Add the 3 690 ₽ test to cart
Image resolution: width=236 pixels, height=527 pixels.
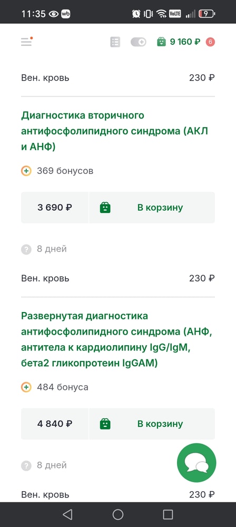(152, 207)
